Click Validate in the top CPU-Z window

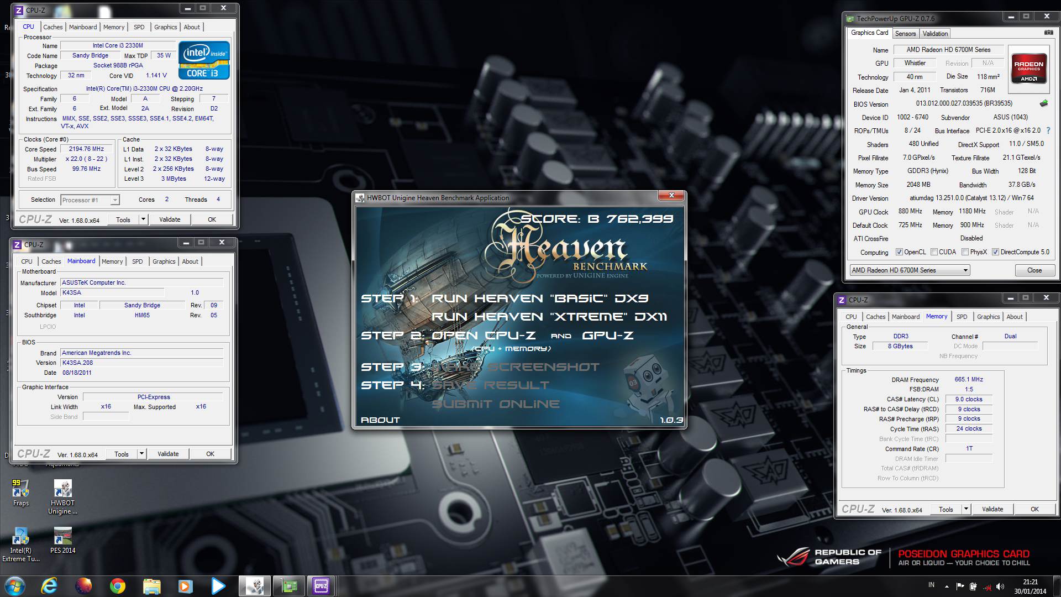point(170,219)
